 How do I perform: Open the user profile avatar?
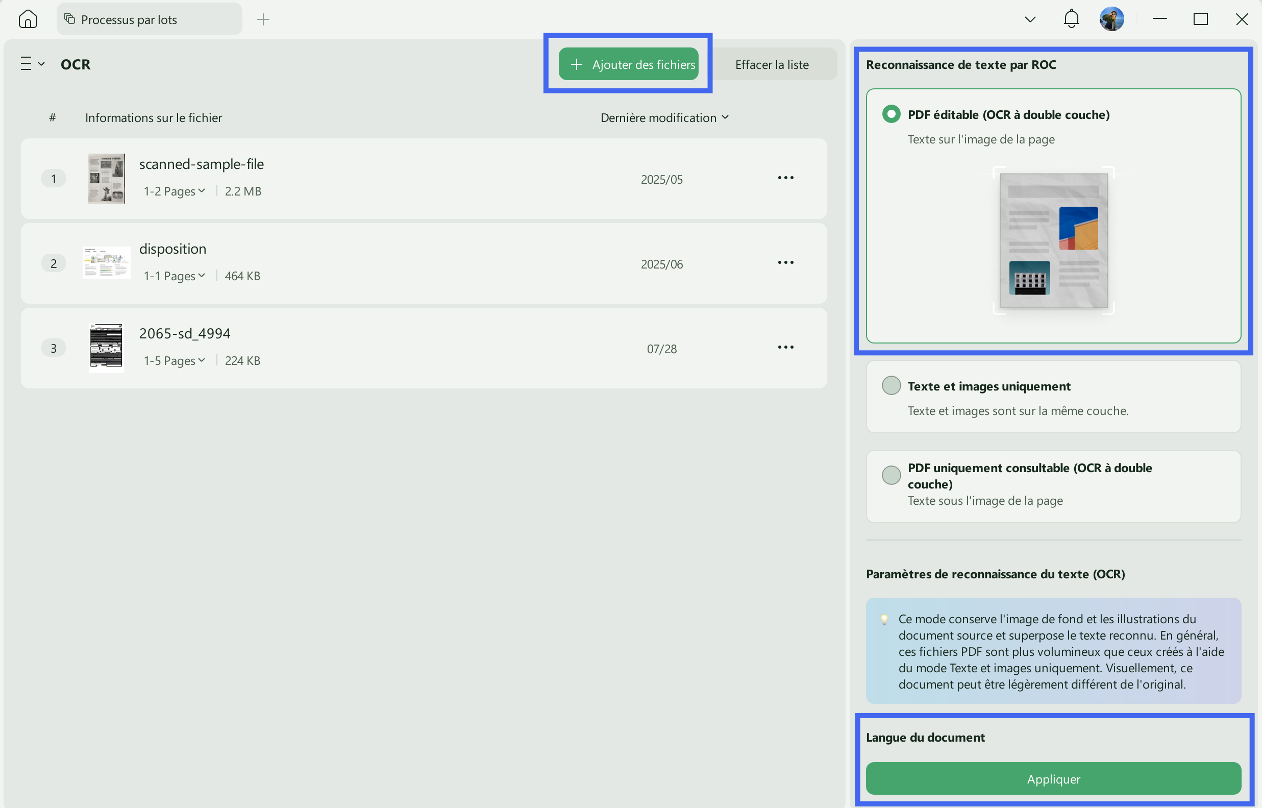[1111, 19]
